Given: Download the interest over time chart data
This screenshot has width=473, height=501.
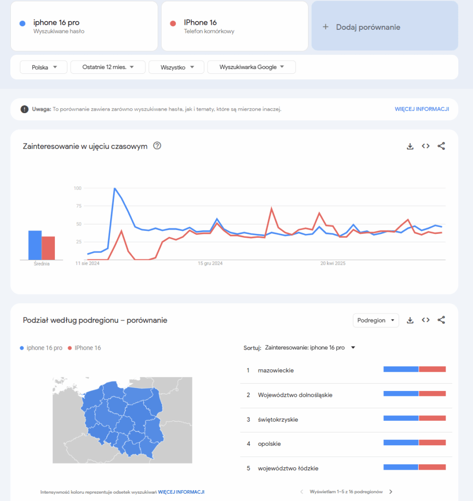Looking at the screenshot, I should [410, 146].
